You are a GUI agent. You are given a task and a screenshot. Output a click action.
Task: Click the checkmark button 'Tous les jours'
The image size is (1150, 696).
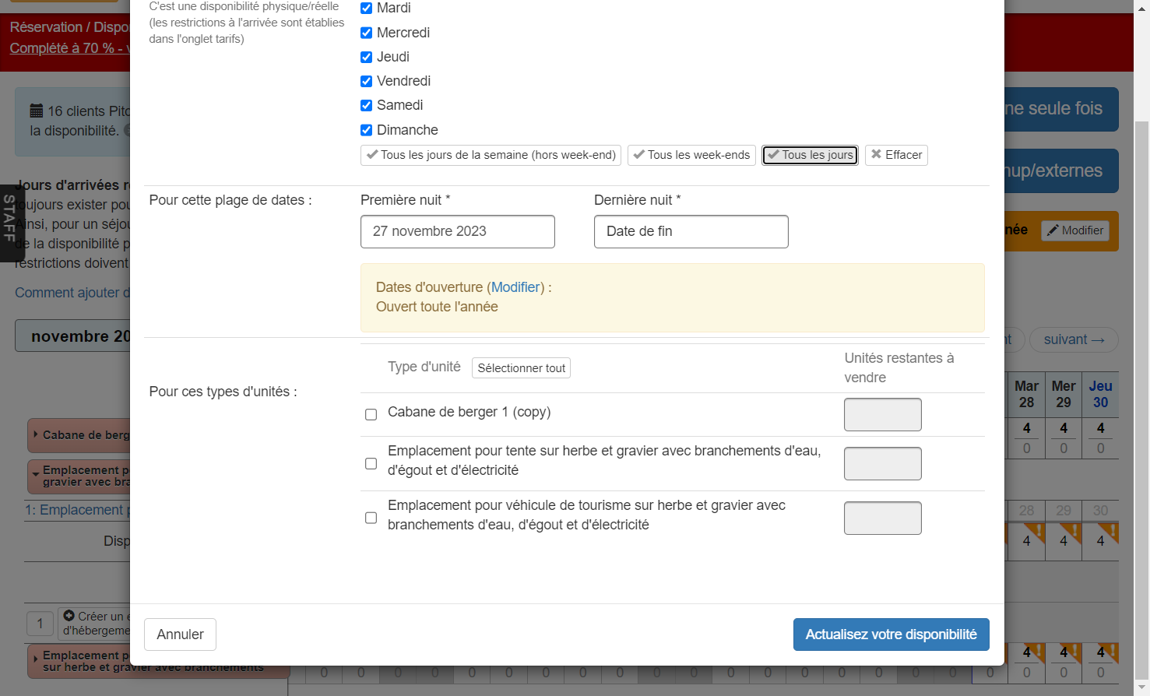click(810, 155)
